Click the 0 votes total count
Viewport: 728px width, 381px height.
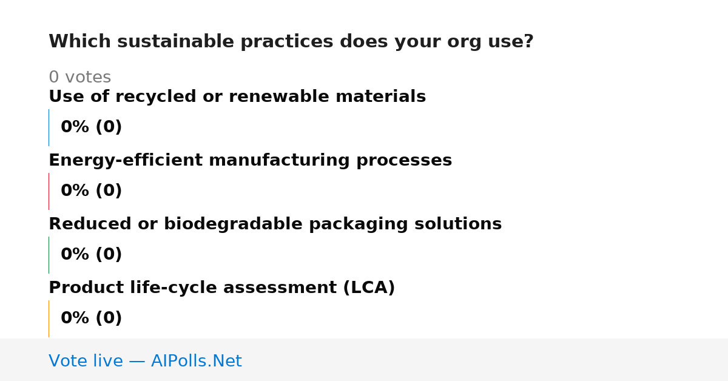click(x=79, y=78)
